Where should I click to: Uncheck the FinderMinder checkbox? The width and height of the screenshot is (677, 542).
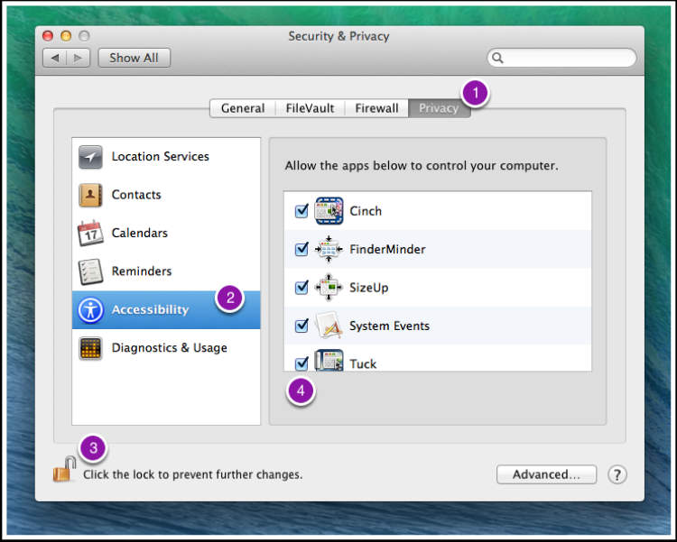pos(301,249)
